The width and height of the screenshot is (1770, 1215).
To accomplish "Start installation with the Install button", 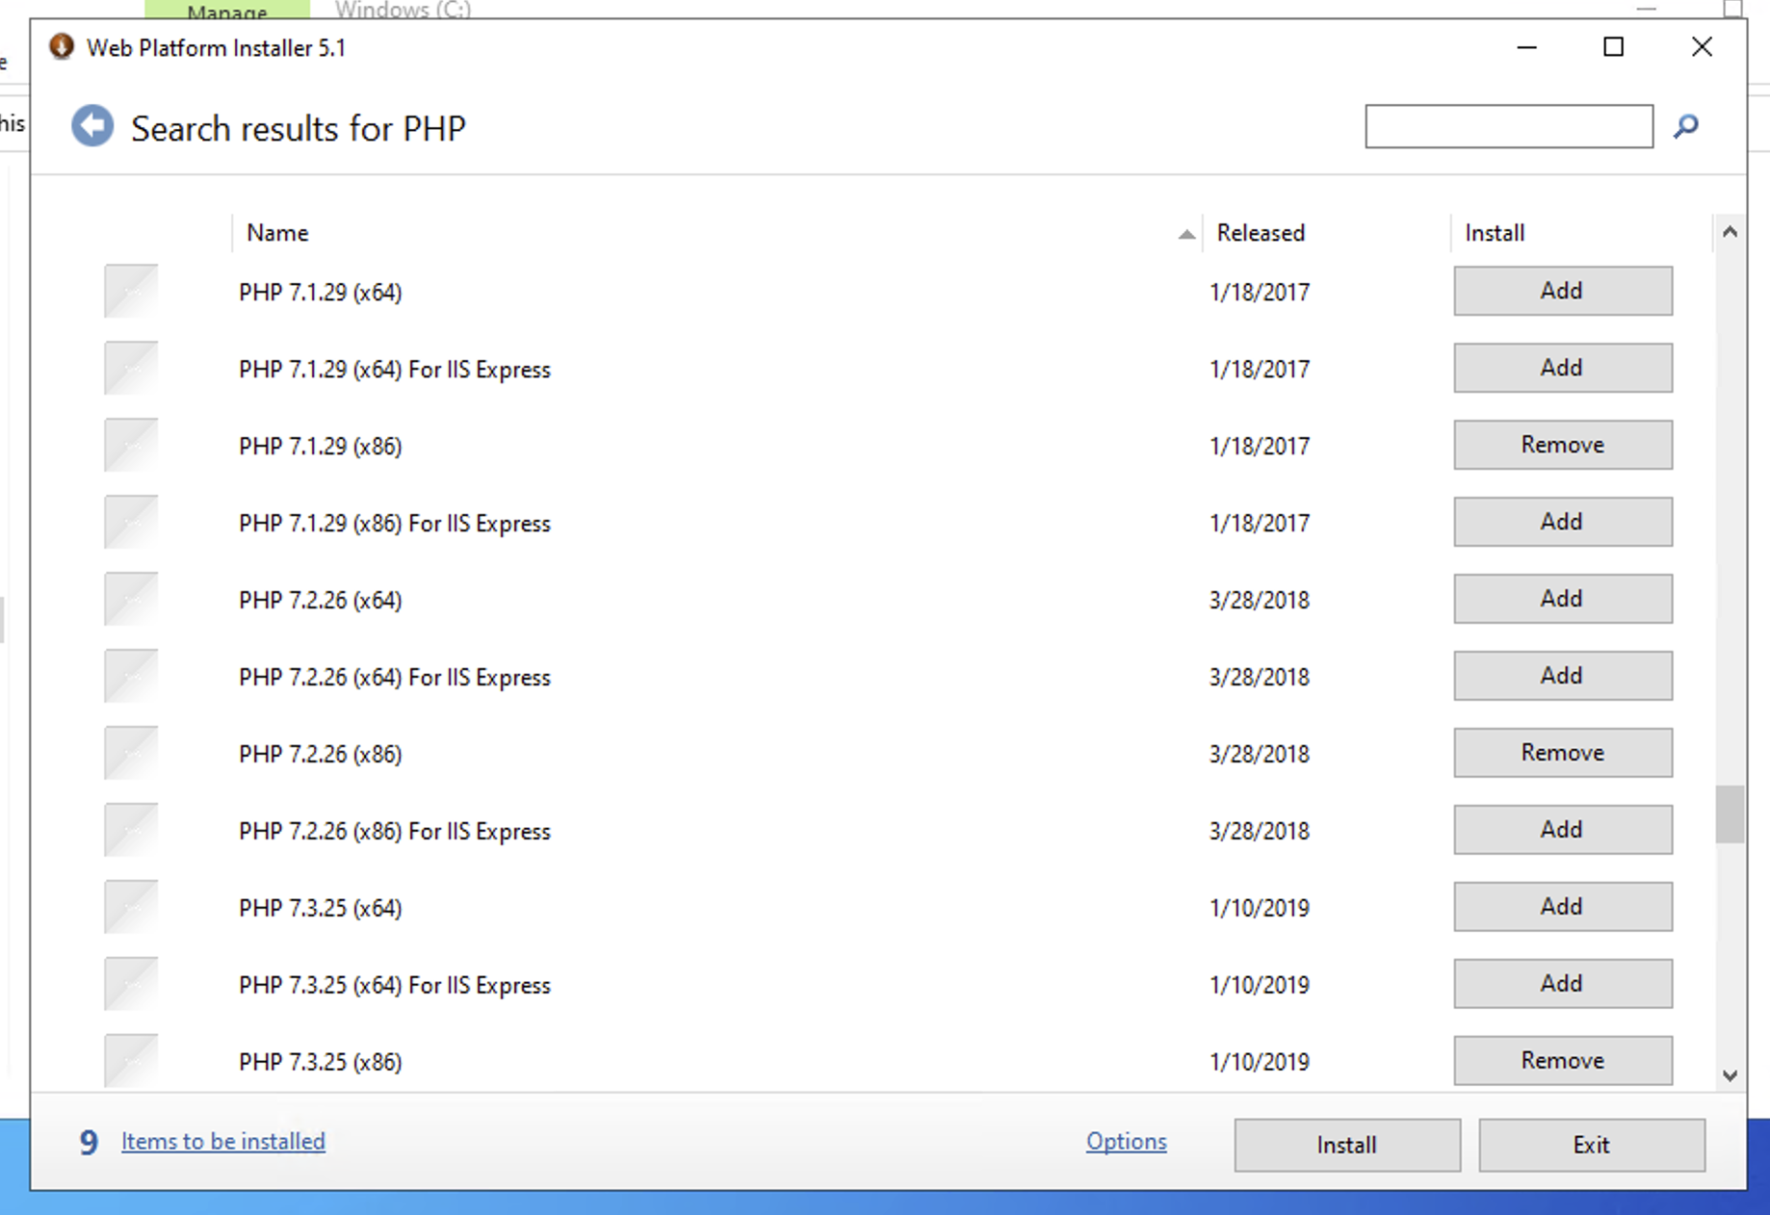I will point(1347,1145).
